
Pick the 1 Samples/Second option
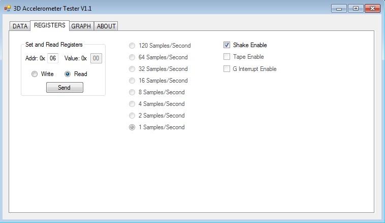[133, 127]
